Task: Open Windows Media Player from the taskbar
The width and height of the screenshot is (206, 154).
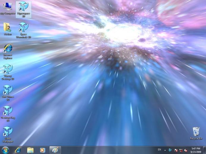Action: [43, 150]
